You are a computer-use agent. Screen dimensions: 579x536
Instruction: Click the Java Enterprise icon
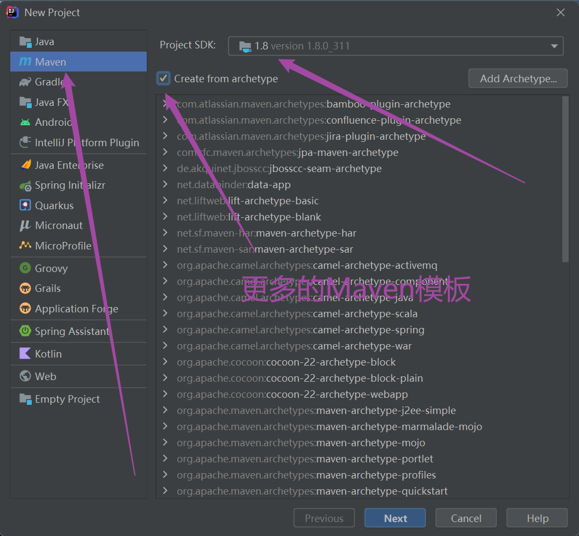[x=25, y=165]
